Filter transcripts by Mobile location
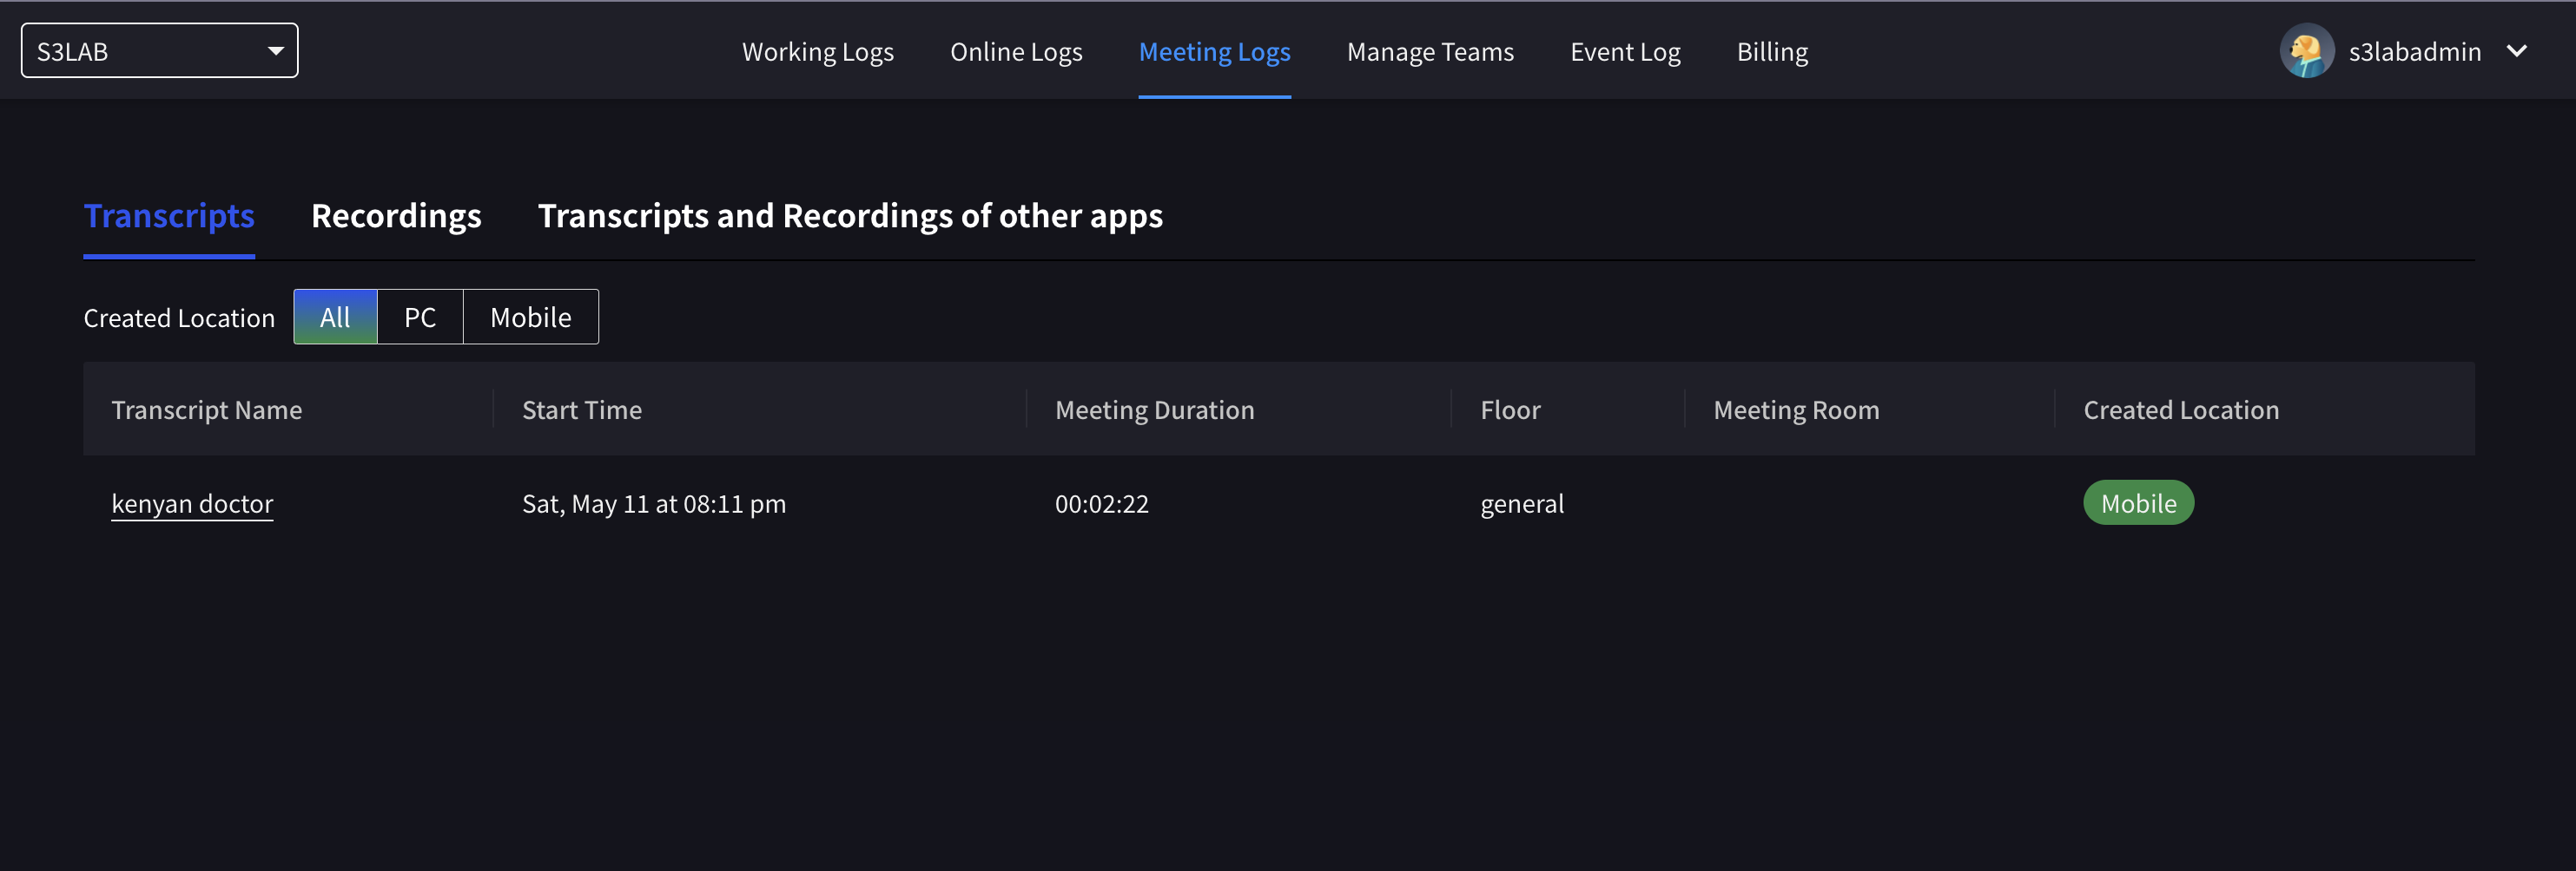 click(x=531, y=318)
